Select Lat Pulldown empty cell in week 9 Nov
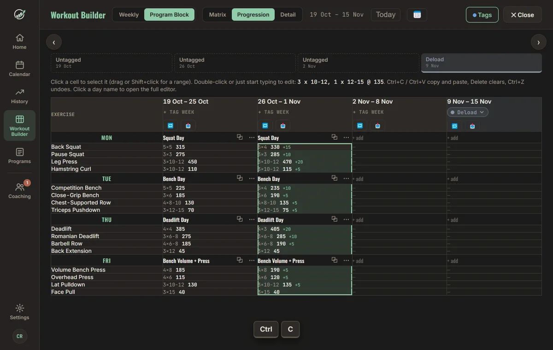This screenshot has height=350, width=553. pos(494,285)
